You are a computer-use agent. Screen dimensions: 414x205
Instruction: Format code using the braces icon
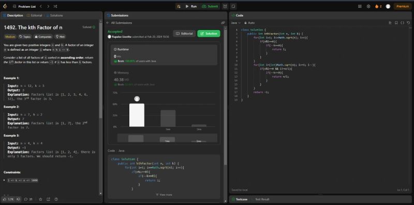402,23
